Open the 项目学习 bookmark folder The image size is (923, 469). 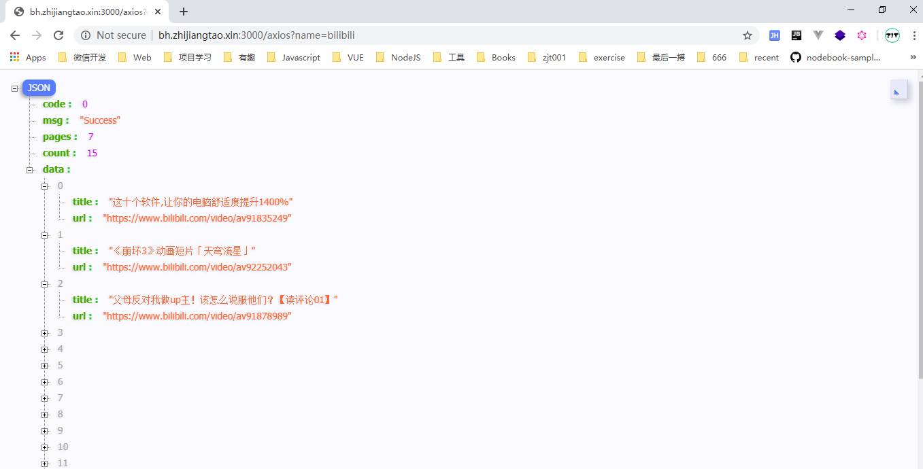coord(188,58)
